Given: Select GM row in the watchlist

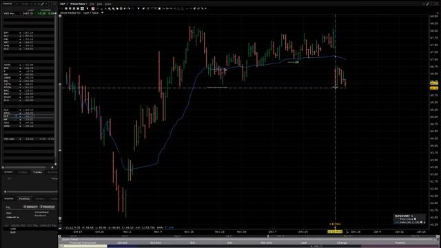Looking at the screenshot, I should pos(28,74).
